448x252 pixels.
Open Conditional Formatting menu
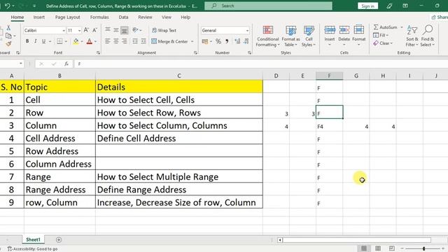pos(267,36)
